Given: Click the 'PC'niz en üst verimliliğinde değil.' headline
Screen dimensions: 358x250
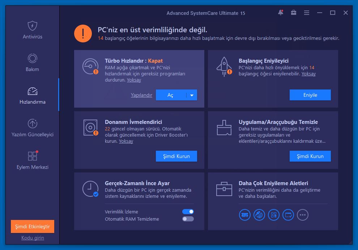Looking at the screenshot, I should [152, 30].
